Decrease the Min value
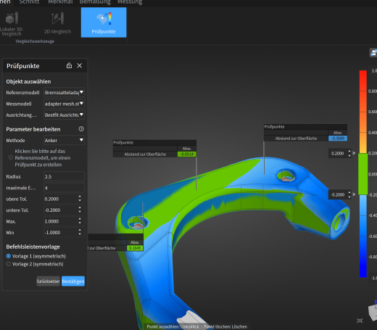This screenshot has height=330, width=377. (x=80, y=234)
